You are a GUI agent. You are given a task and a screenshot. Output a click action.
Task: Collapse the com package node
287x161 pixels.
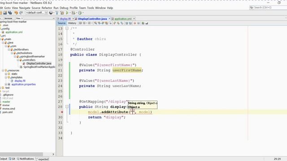click(x=6, y=46)
